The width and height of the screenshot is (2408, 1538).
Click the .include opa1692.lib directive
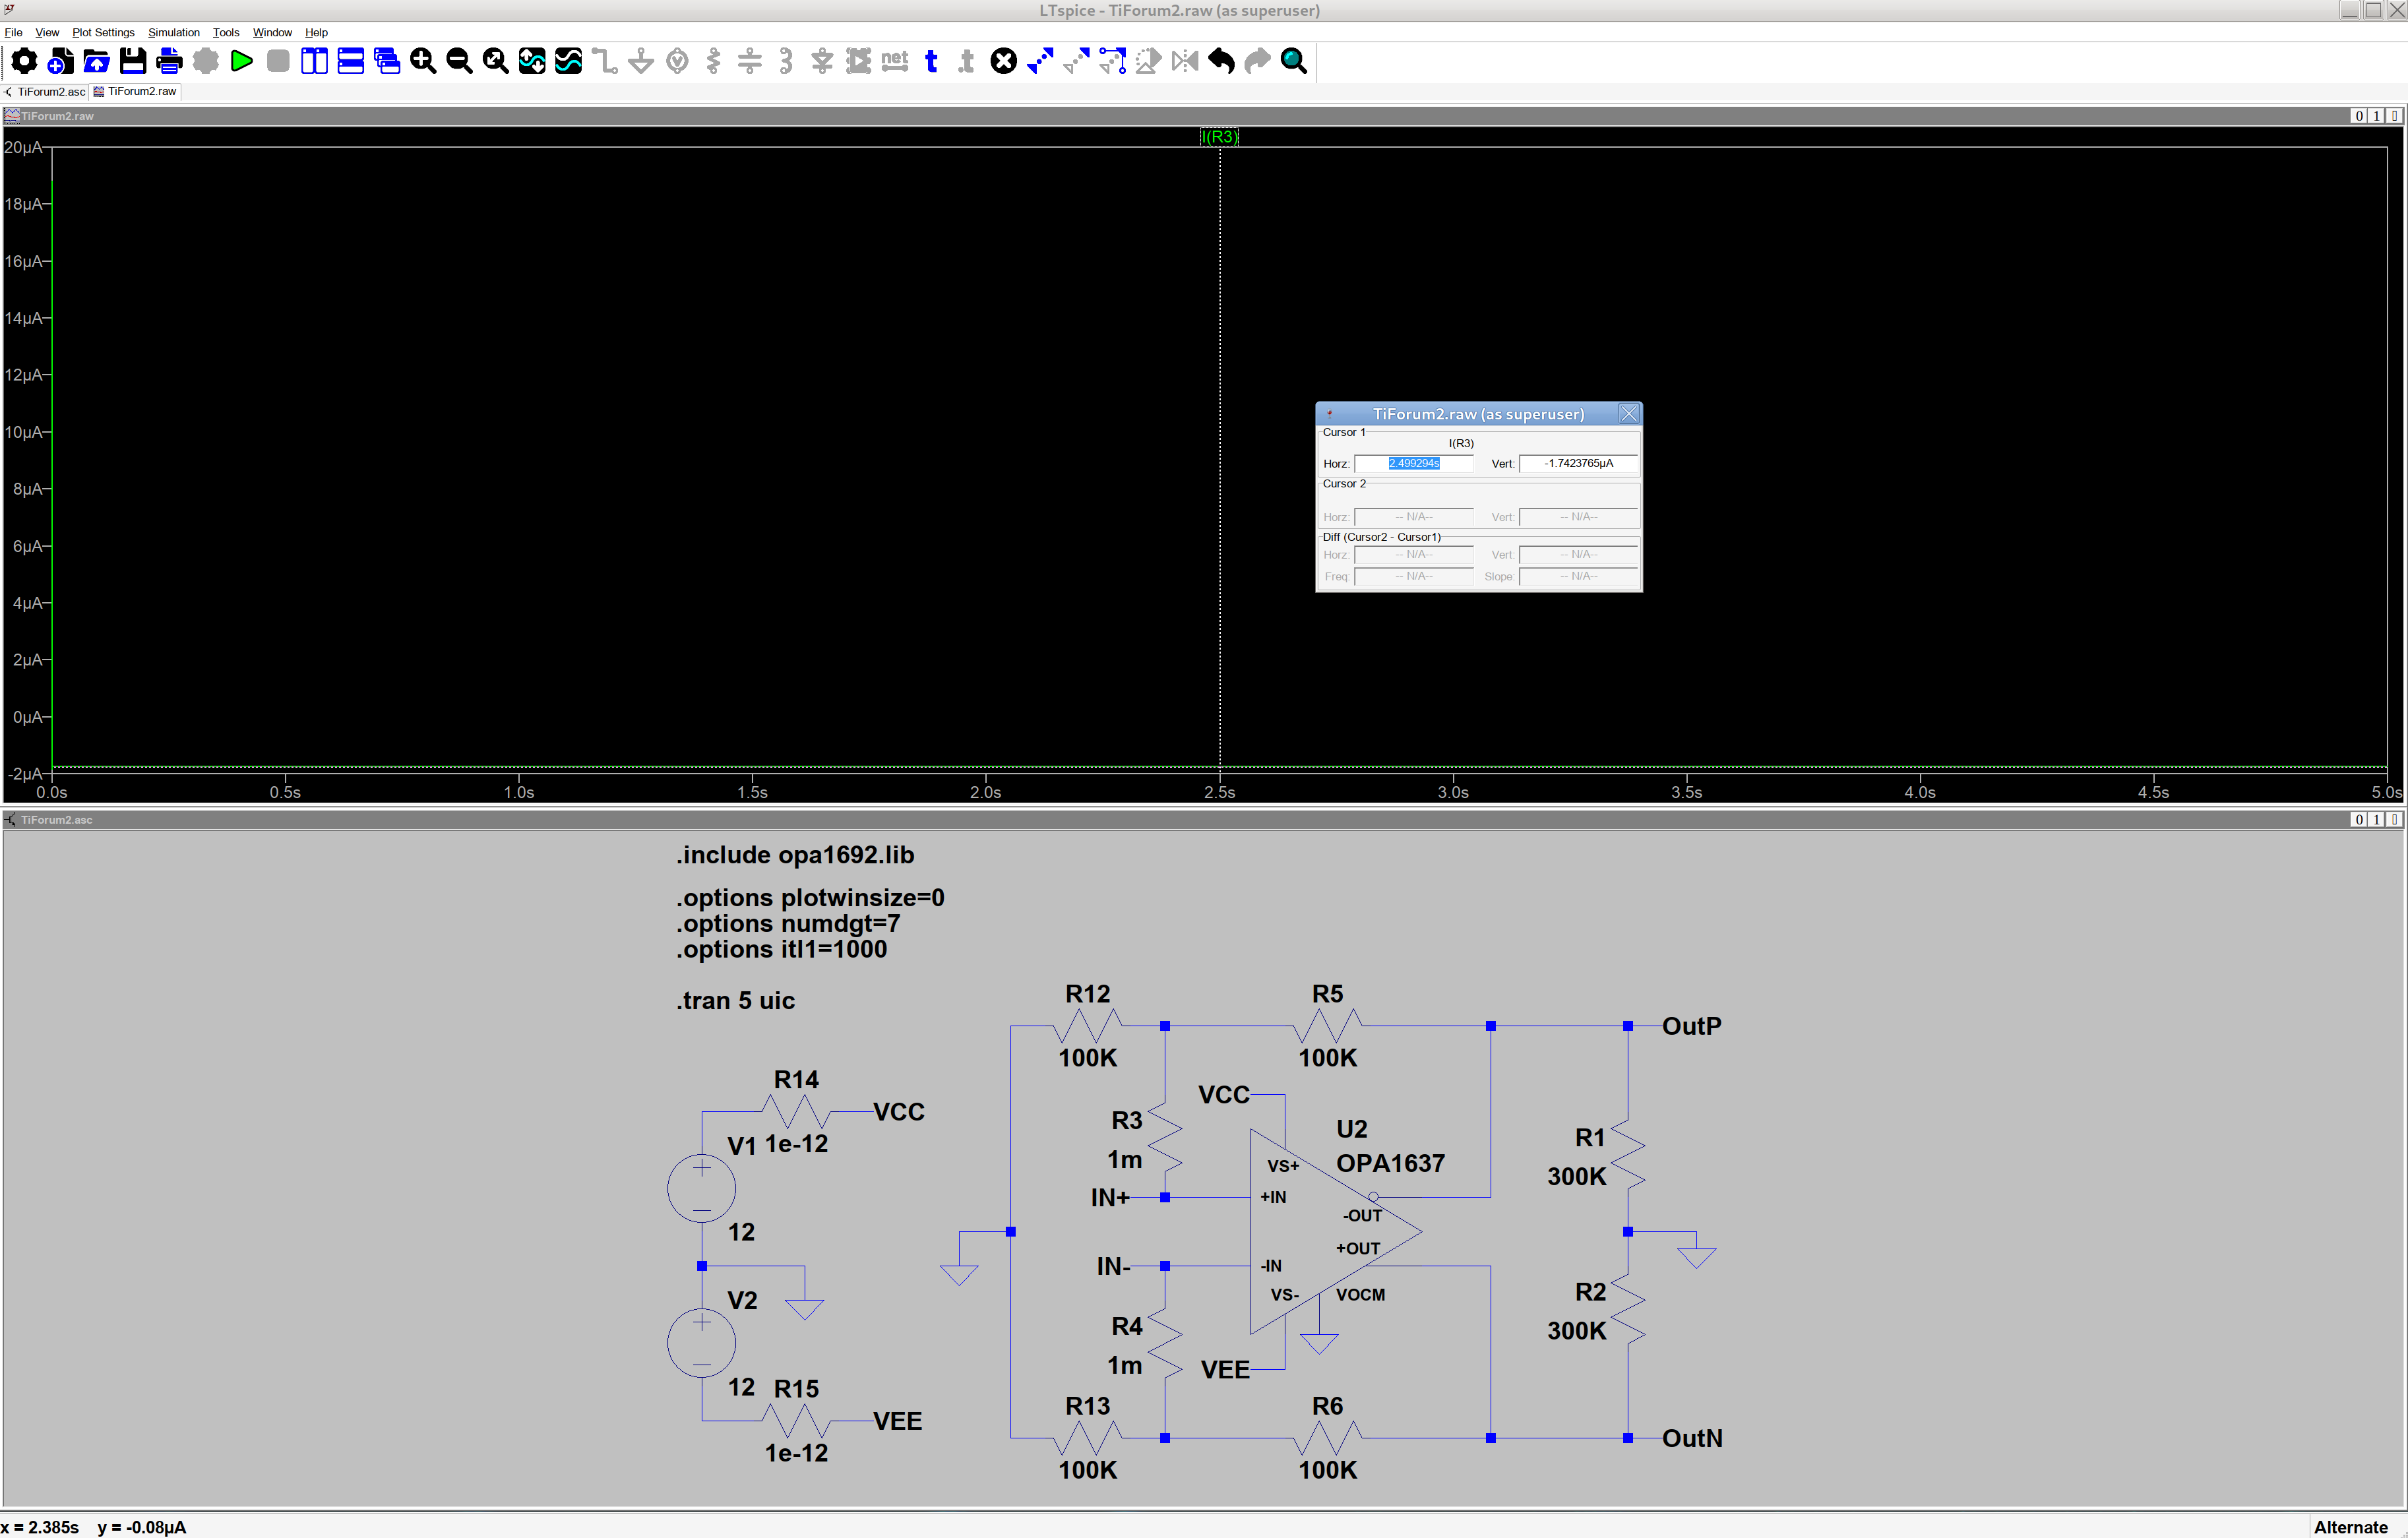click(x=795, y=855)
